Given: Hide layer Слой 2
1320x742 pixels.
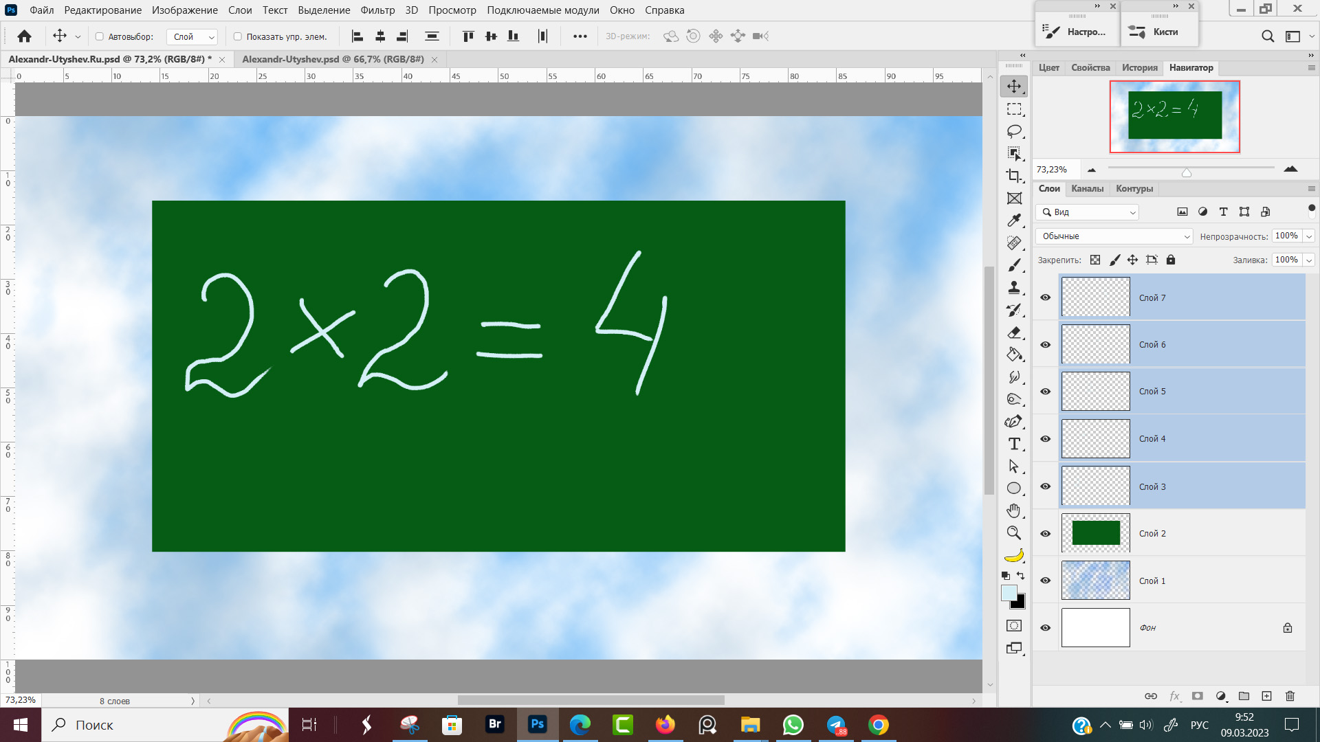Looking at the screenshot, I should point(1046,534).
